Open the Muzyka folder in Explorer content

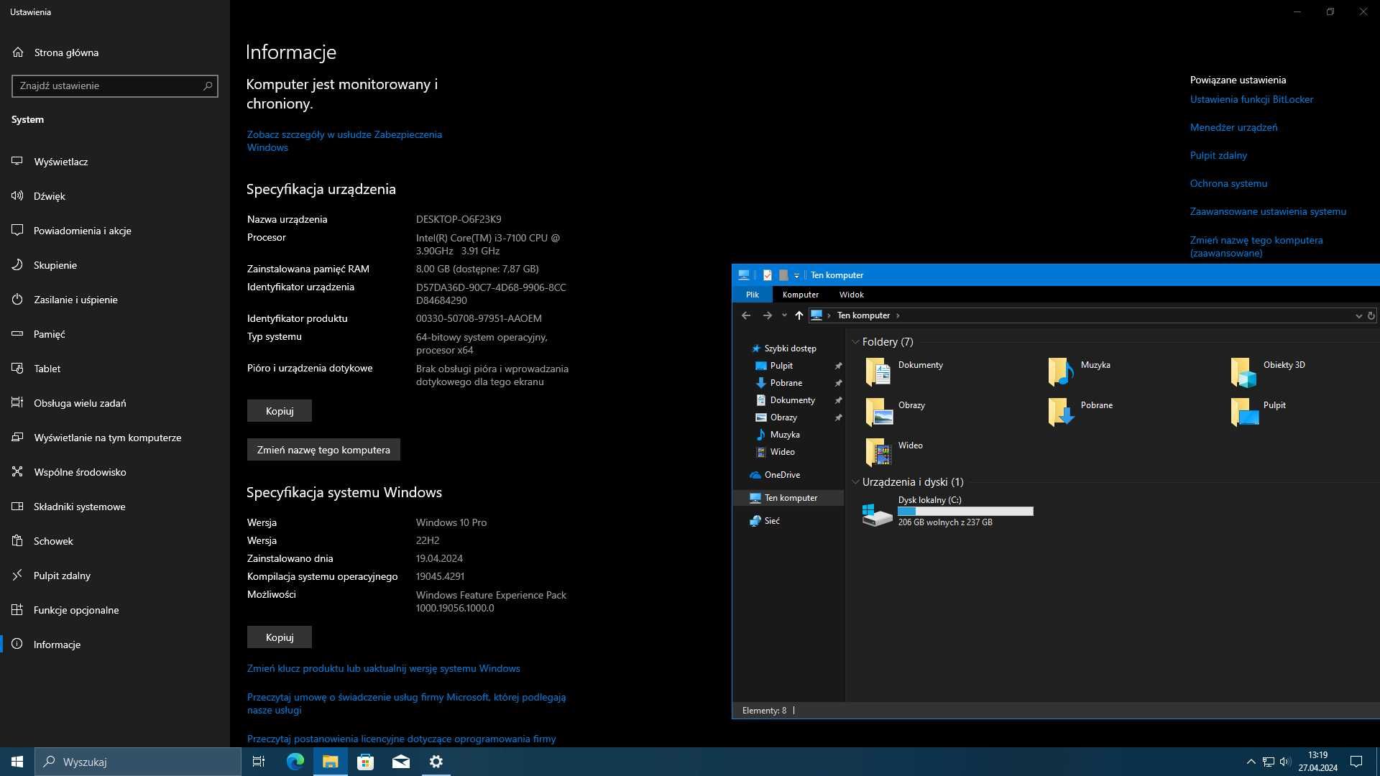click(1078, 372)
